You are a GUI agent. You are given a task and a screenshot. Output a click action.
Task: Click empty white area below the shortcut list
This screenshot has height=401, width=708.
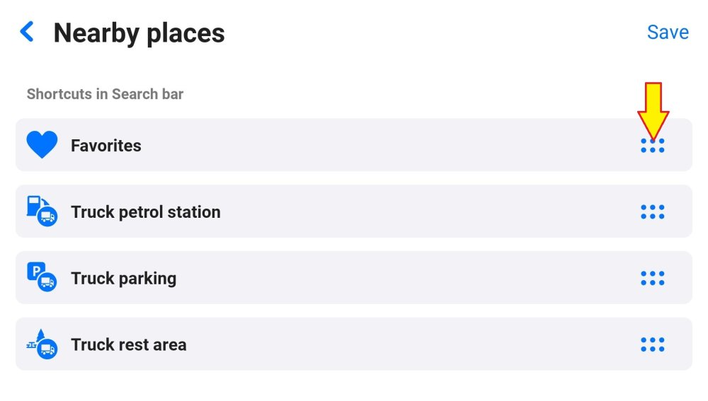pos(354,385)
